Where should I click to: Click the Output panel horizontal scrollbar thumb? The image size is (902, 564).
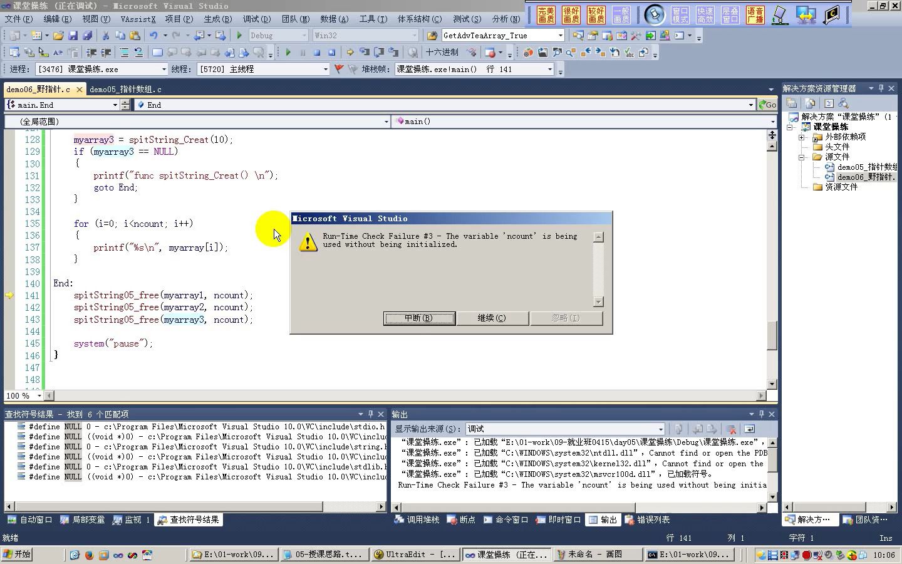517,508
